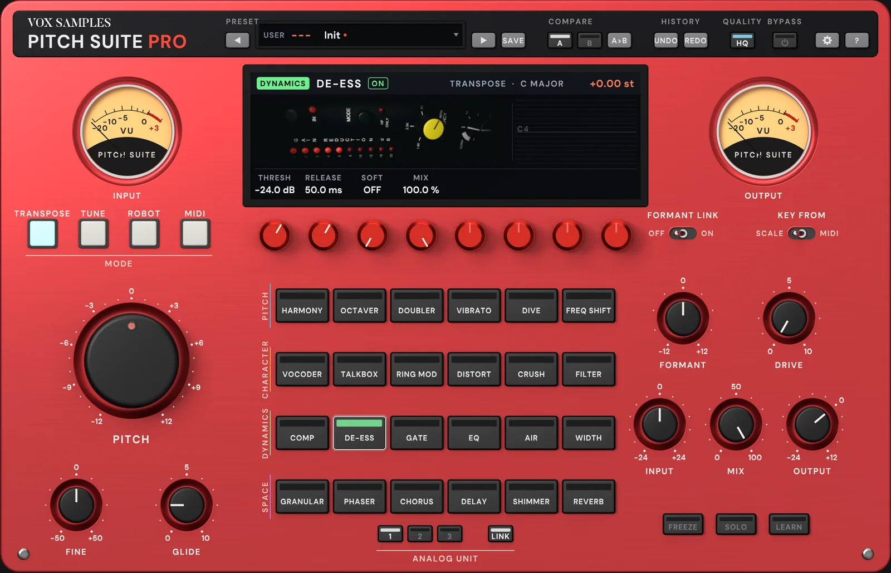
Task: Select compare slot A
Action: 560,41
